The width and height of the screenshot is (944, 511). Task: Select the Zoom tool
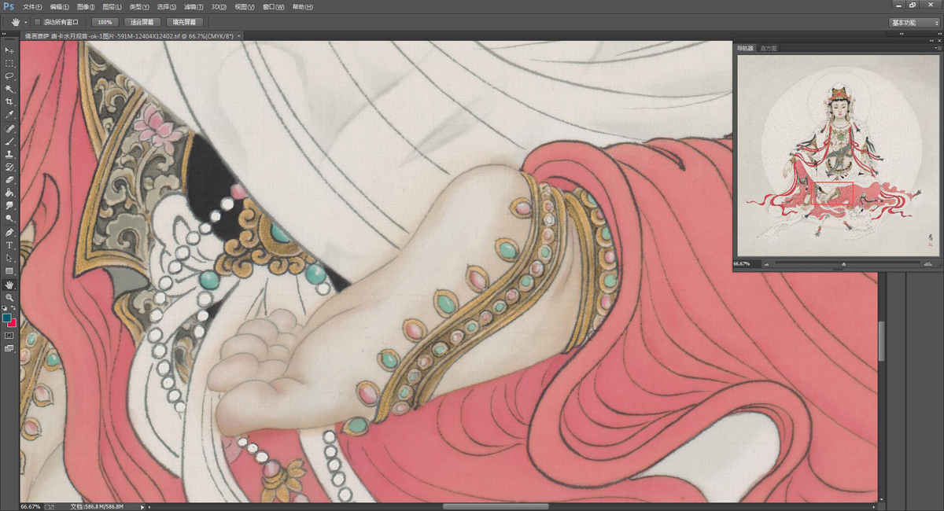[9, 297]
